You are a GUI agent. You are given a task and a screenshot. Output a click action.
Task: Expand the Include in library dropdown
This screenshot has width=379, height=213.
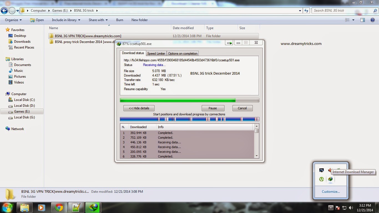pyautogui.click(x=66, y=20)
